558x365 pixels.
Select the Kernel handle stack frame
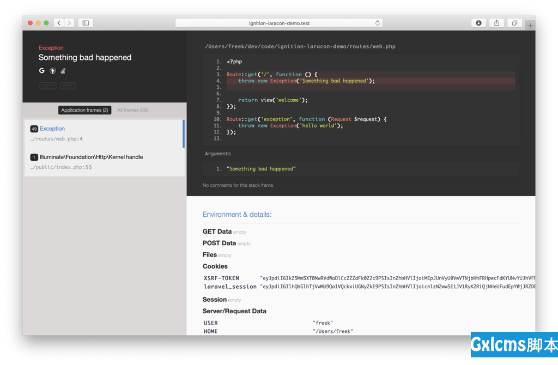pyautogui.click(x=104, y=162)
